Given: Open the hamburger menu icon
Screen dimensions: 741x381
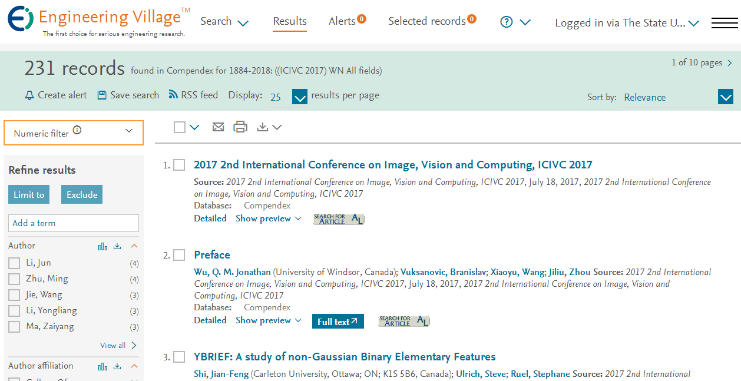Looking at the screenshot, I should (725, 23).
